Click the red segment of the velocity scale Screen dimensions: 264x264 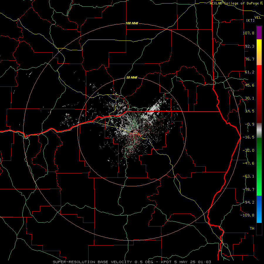(259, 94)
